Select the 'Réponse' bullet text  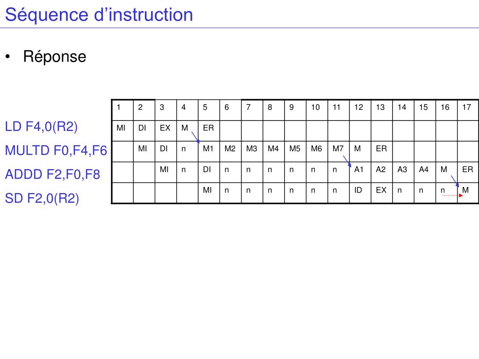click(55, 57)
